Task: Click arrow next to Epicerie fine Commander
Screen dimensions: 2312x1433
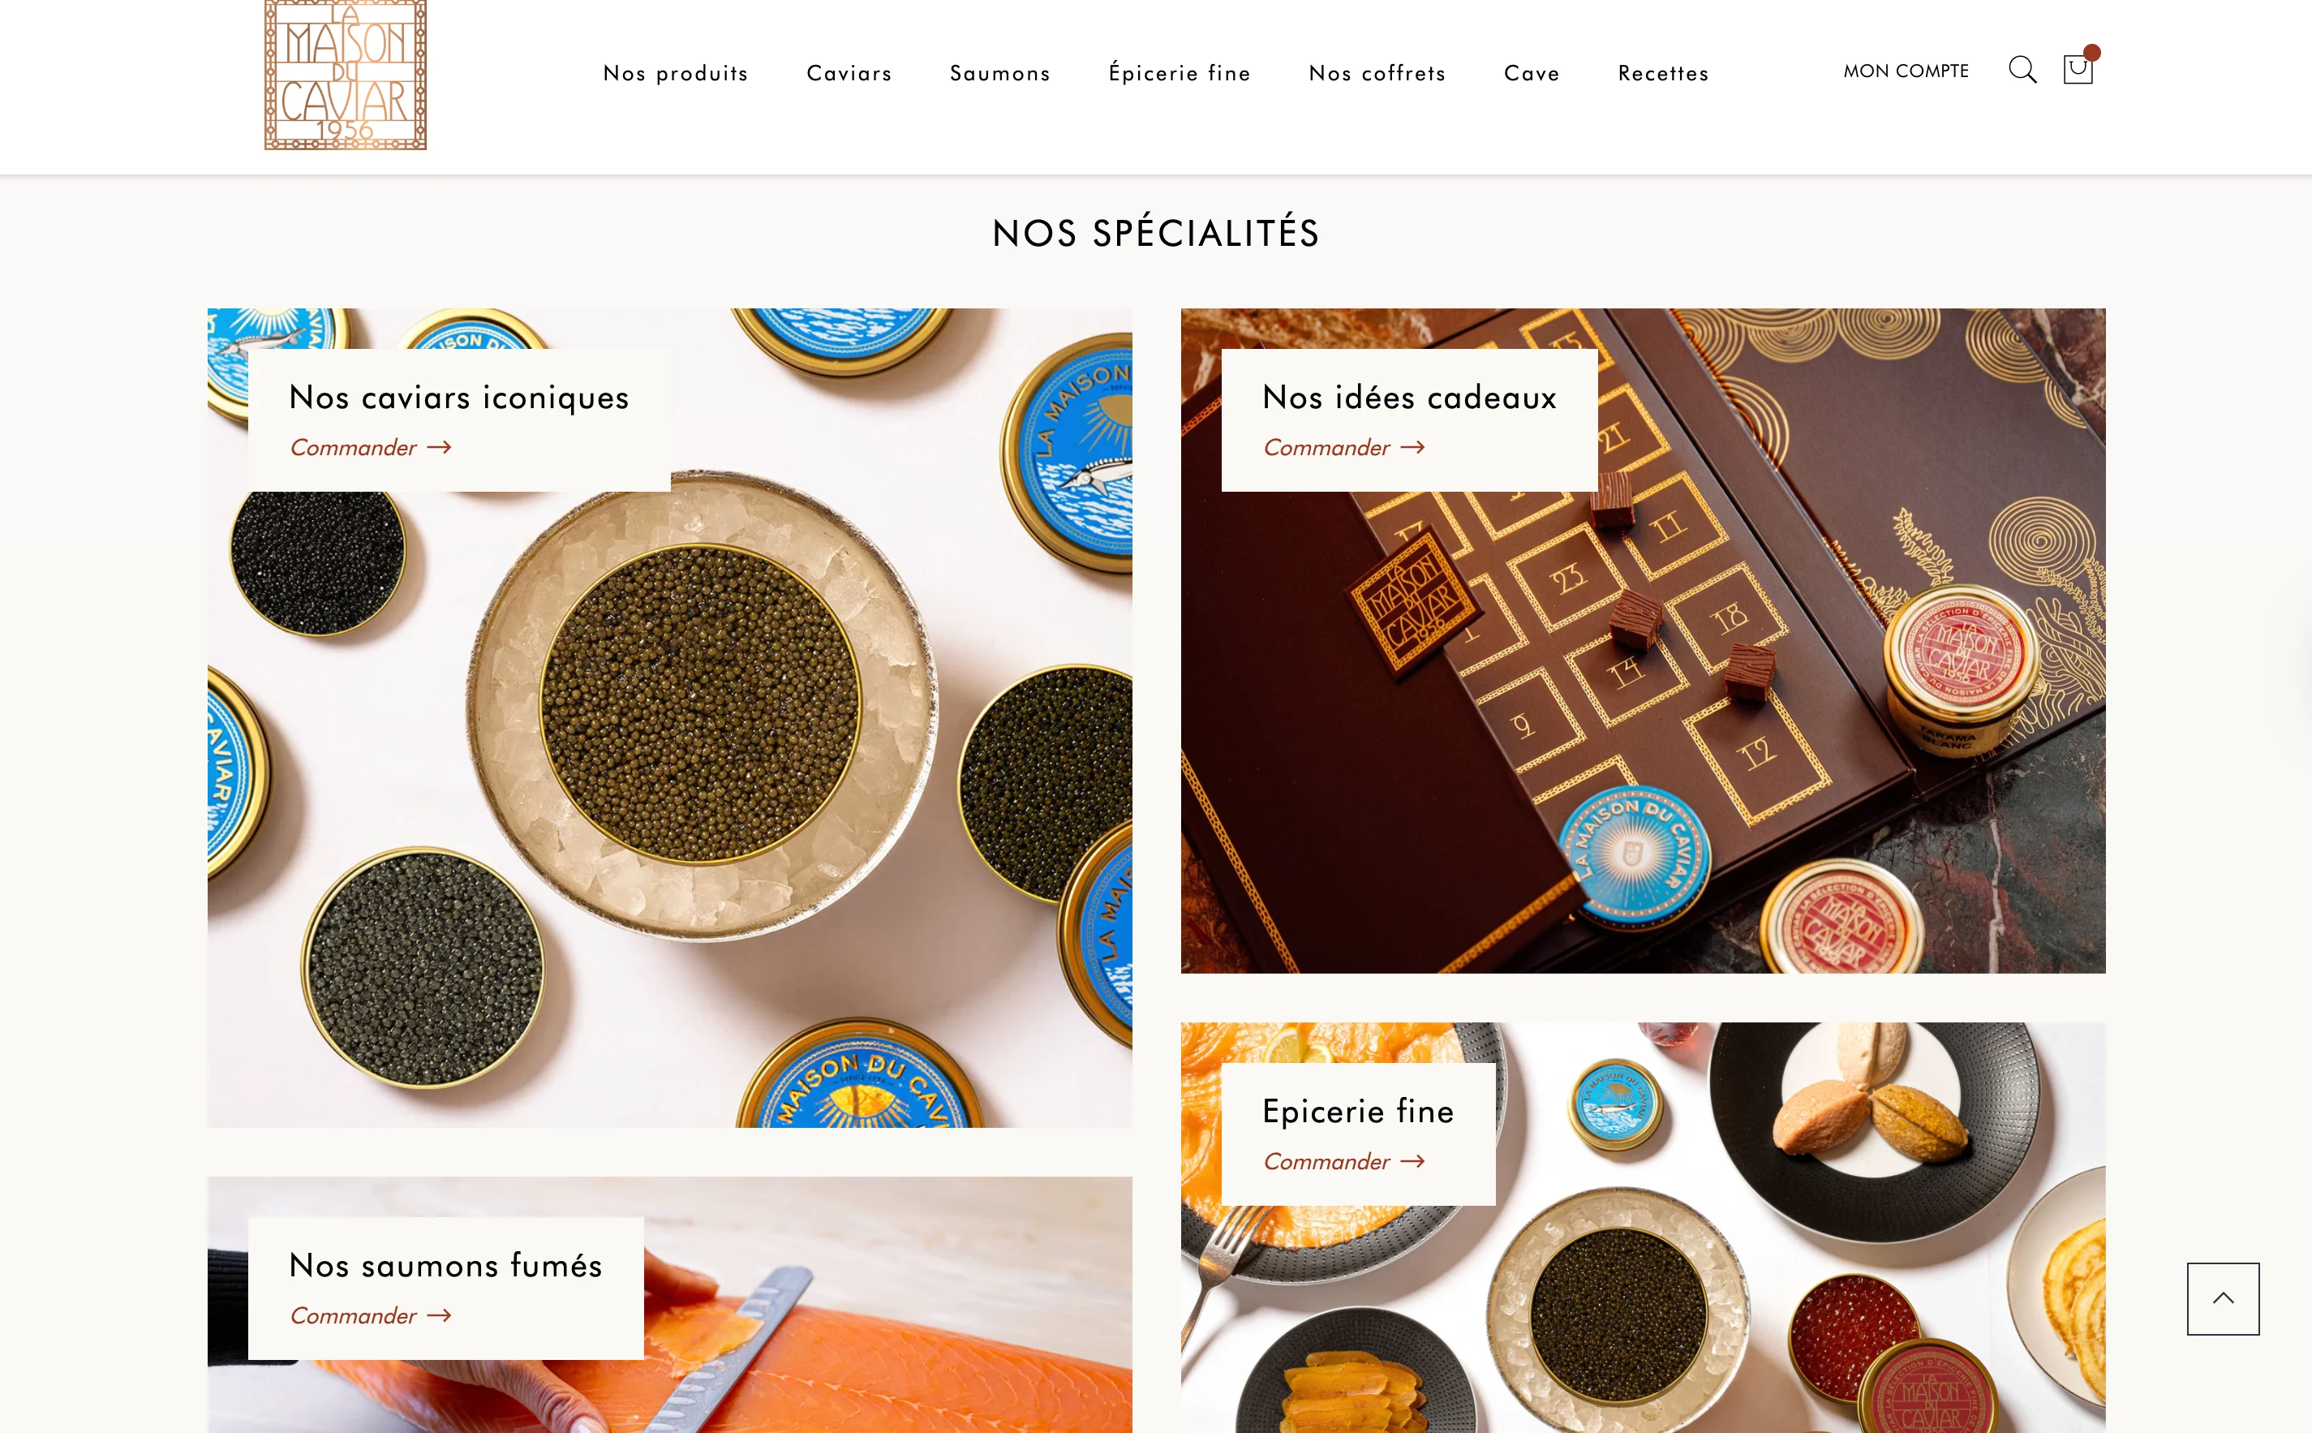Action: click(1412, 1161)
